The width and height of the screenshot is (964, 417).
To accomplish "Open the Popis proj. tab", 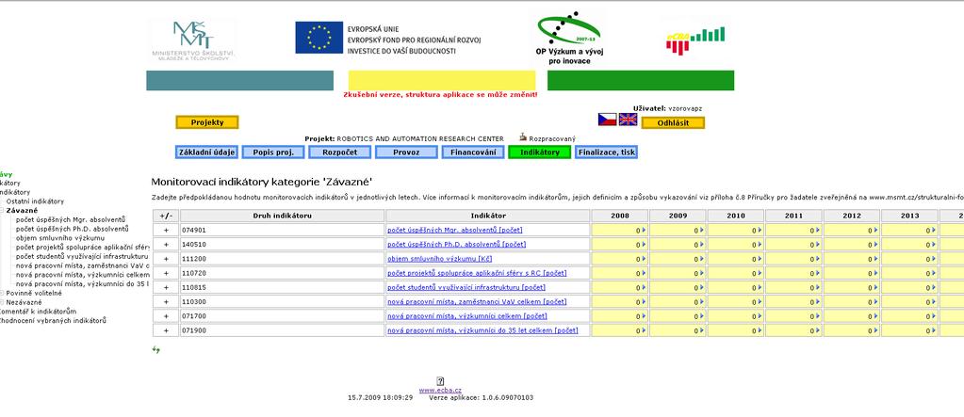I will (x=273, y=152).
